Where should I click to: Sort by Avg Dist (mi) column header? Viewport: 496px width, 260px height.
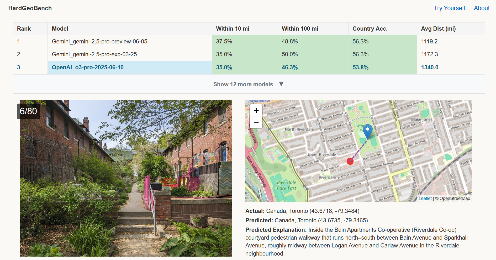[438, 29]
